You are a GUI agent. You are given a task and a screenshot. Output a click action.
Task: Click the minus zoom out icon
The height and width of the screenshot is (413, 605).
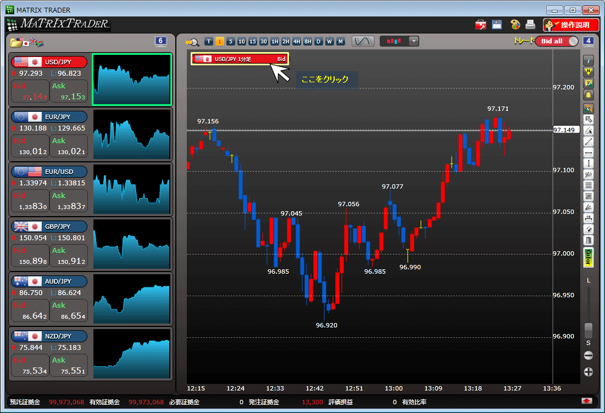(x=588, y=355)
